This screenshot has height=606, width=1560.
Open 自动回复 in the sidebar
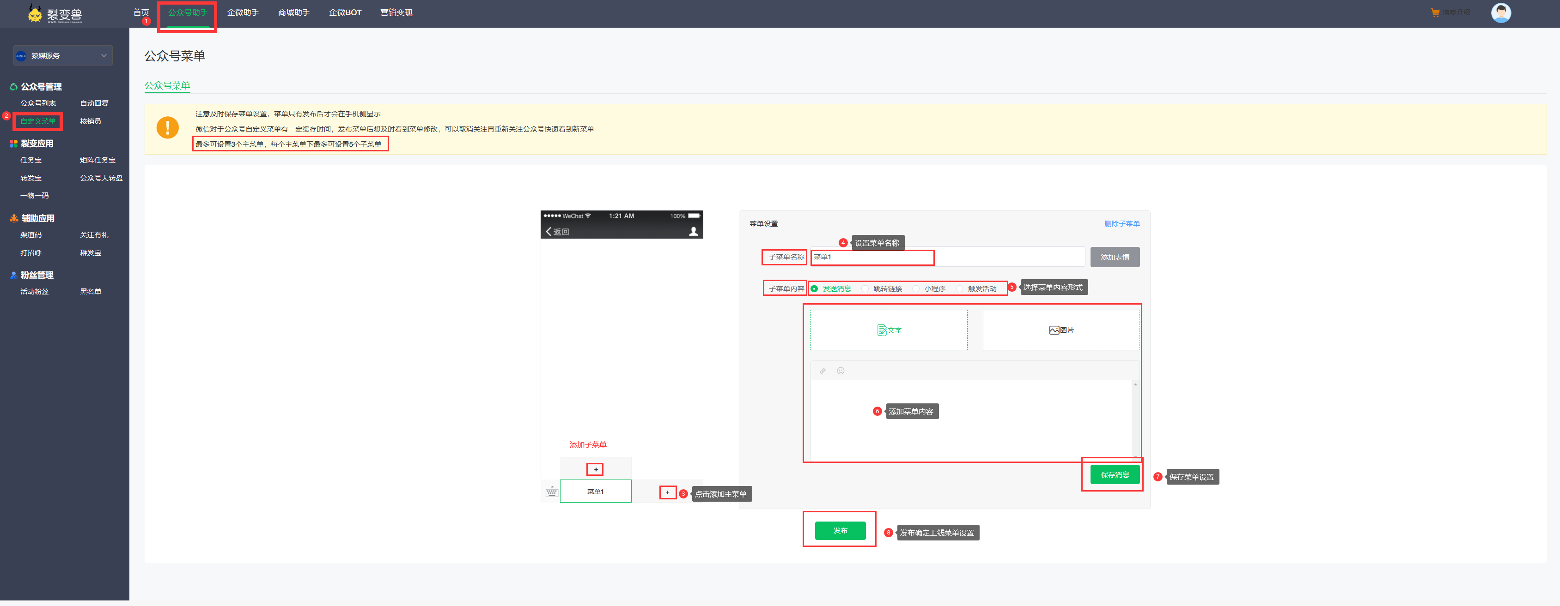[94, 103]
